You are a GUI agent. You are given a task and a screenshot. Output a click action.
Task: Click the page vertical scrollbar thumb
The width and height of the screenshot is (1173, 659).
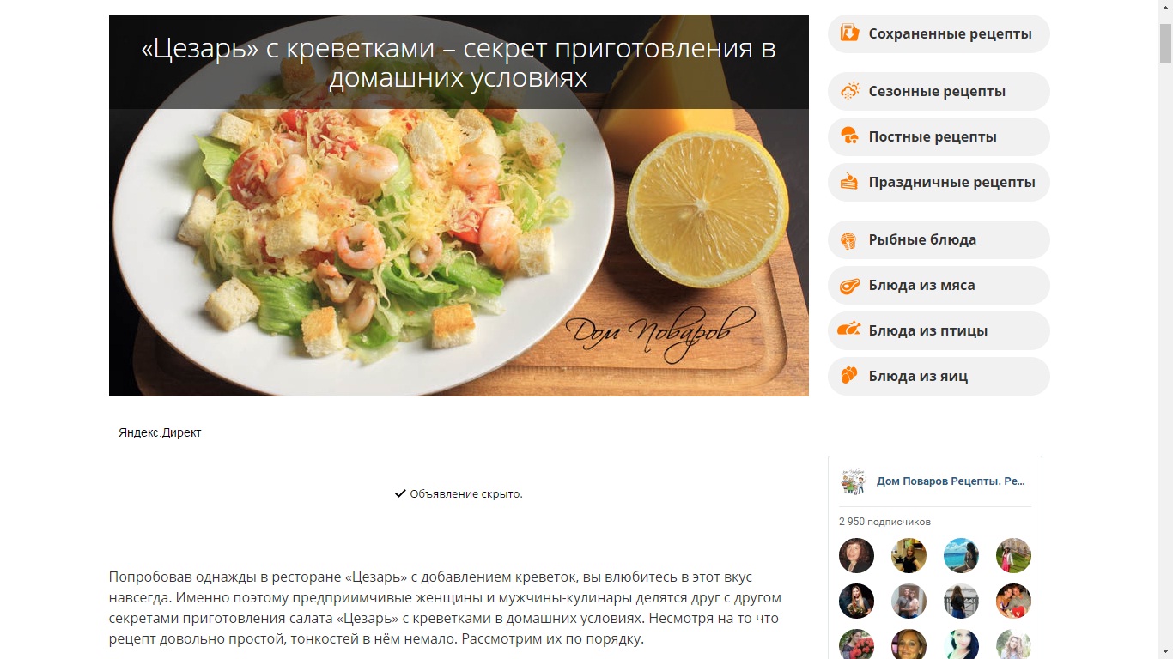tap(1165, 43)
